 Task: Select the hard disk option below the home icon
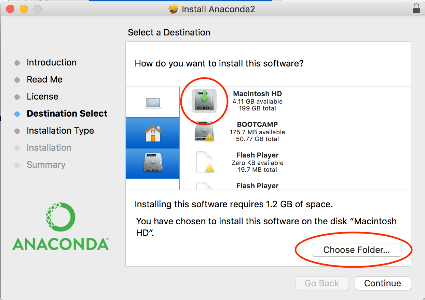pyautogui.click(x=153, y=163)
